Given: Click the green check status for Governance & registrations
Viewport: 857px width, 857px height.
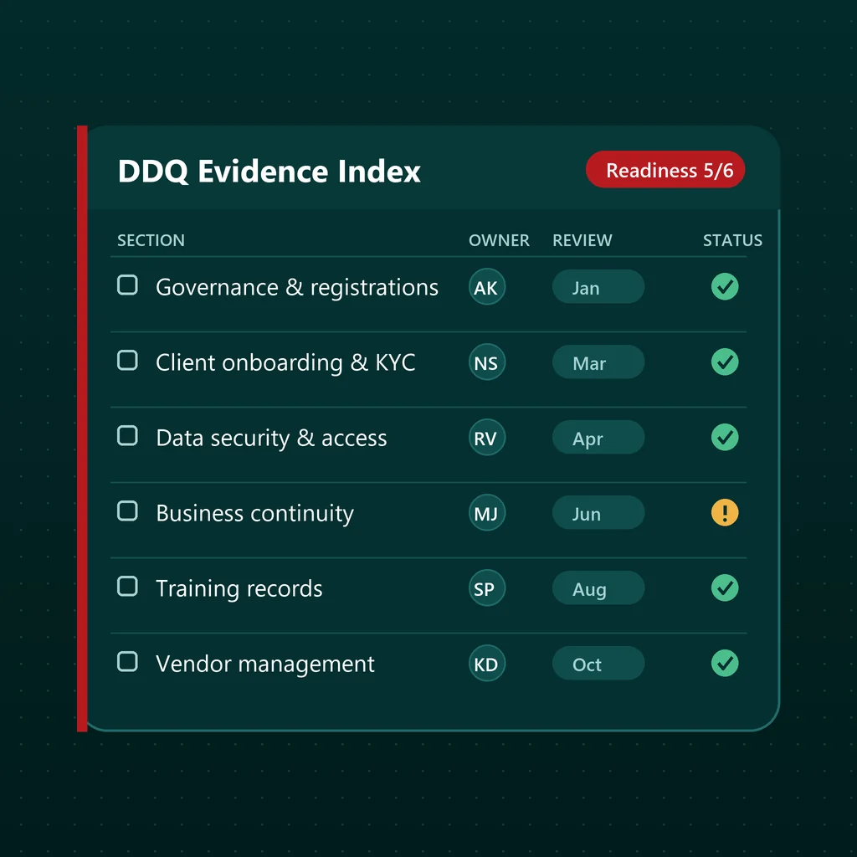Looking at the screenshot, I should (x=724, y=286).
